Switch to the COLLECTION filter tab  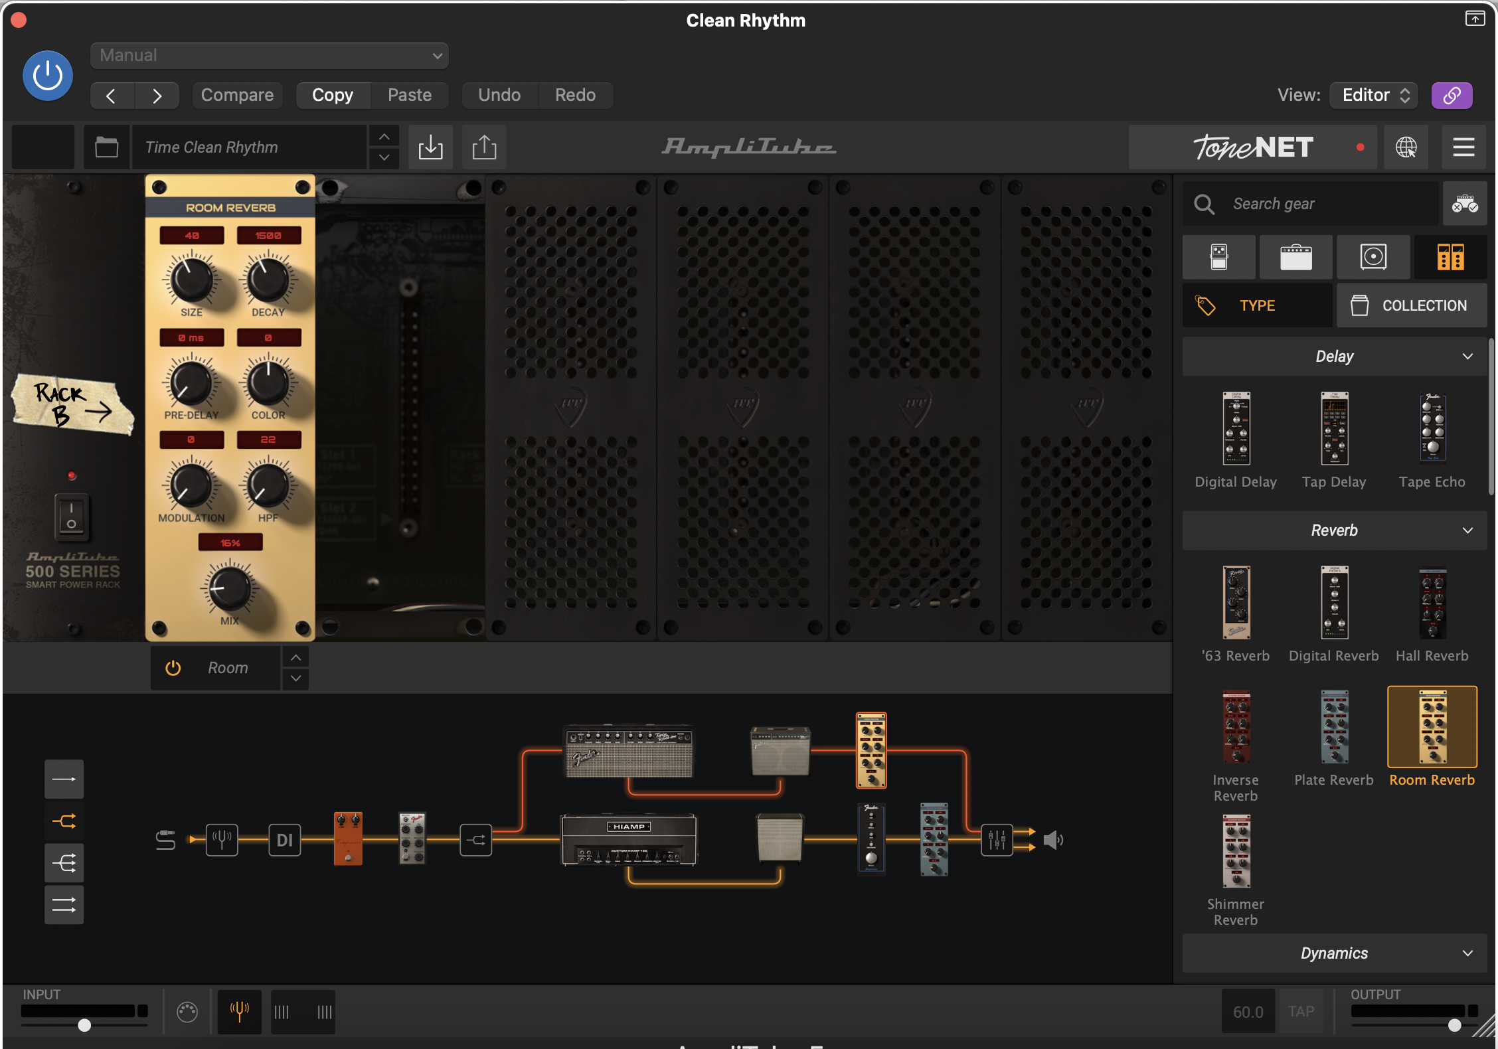pos(1412,305)
